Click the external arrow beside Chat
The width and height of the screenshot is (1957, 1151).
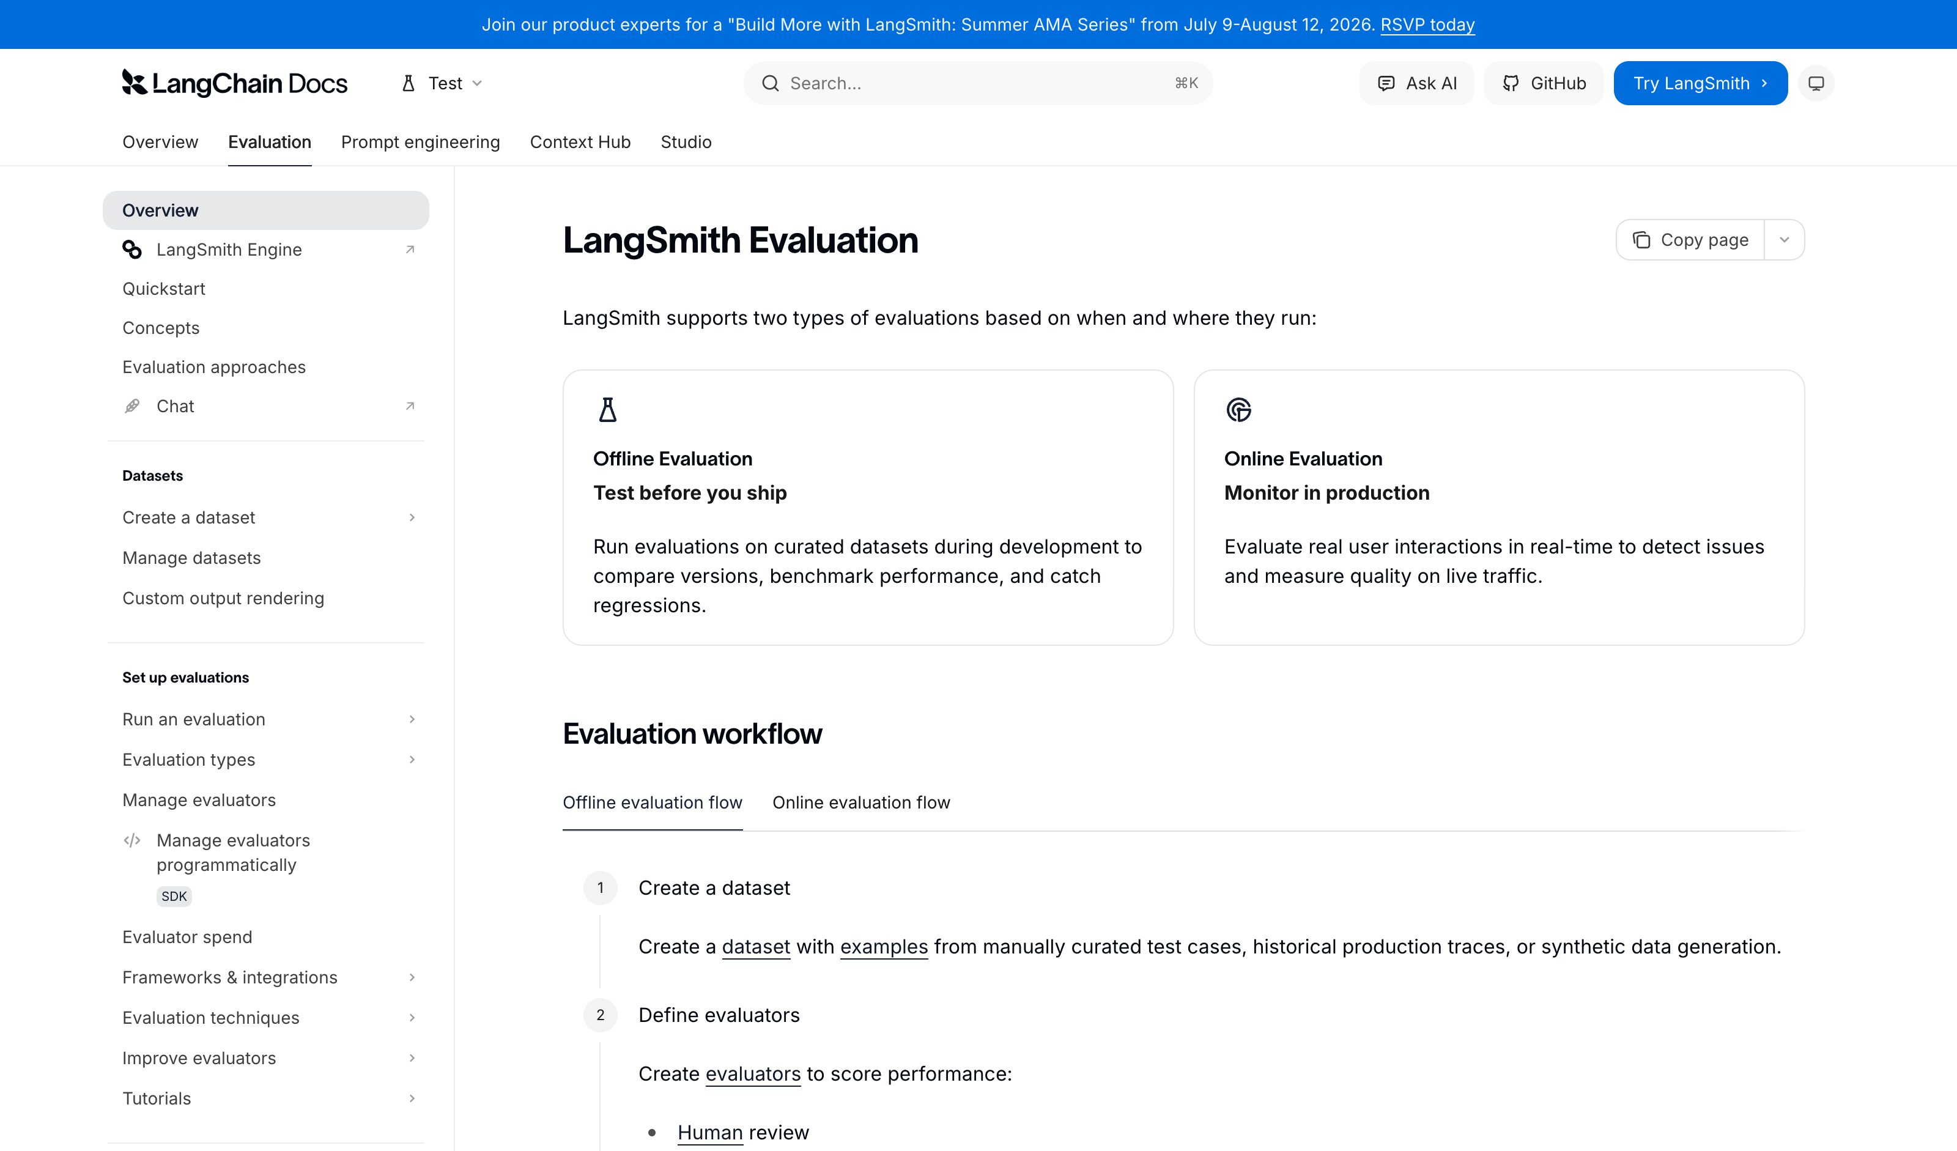click(410, 406)
